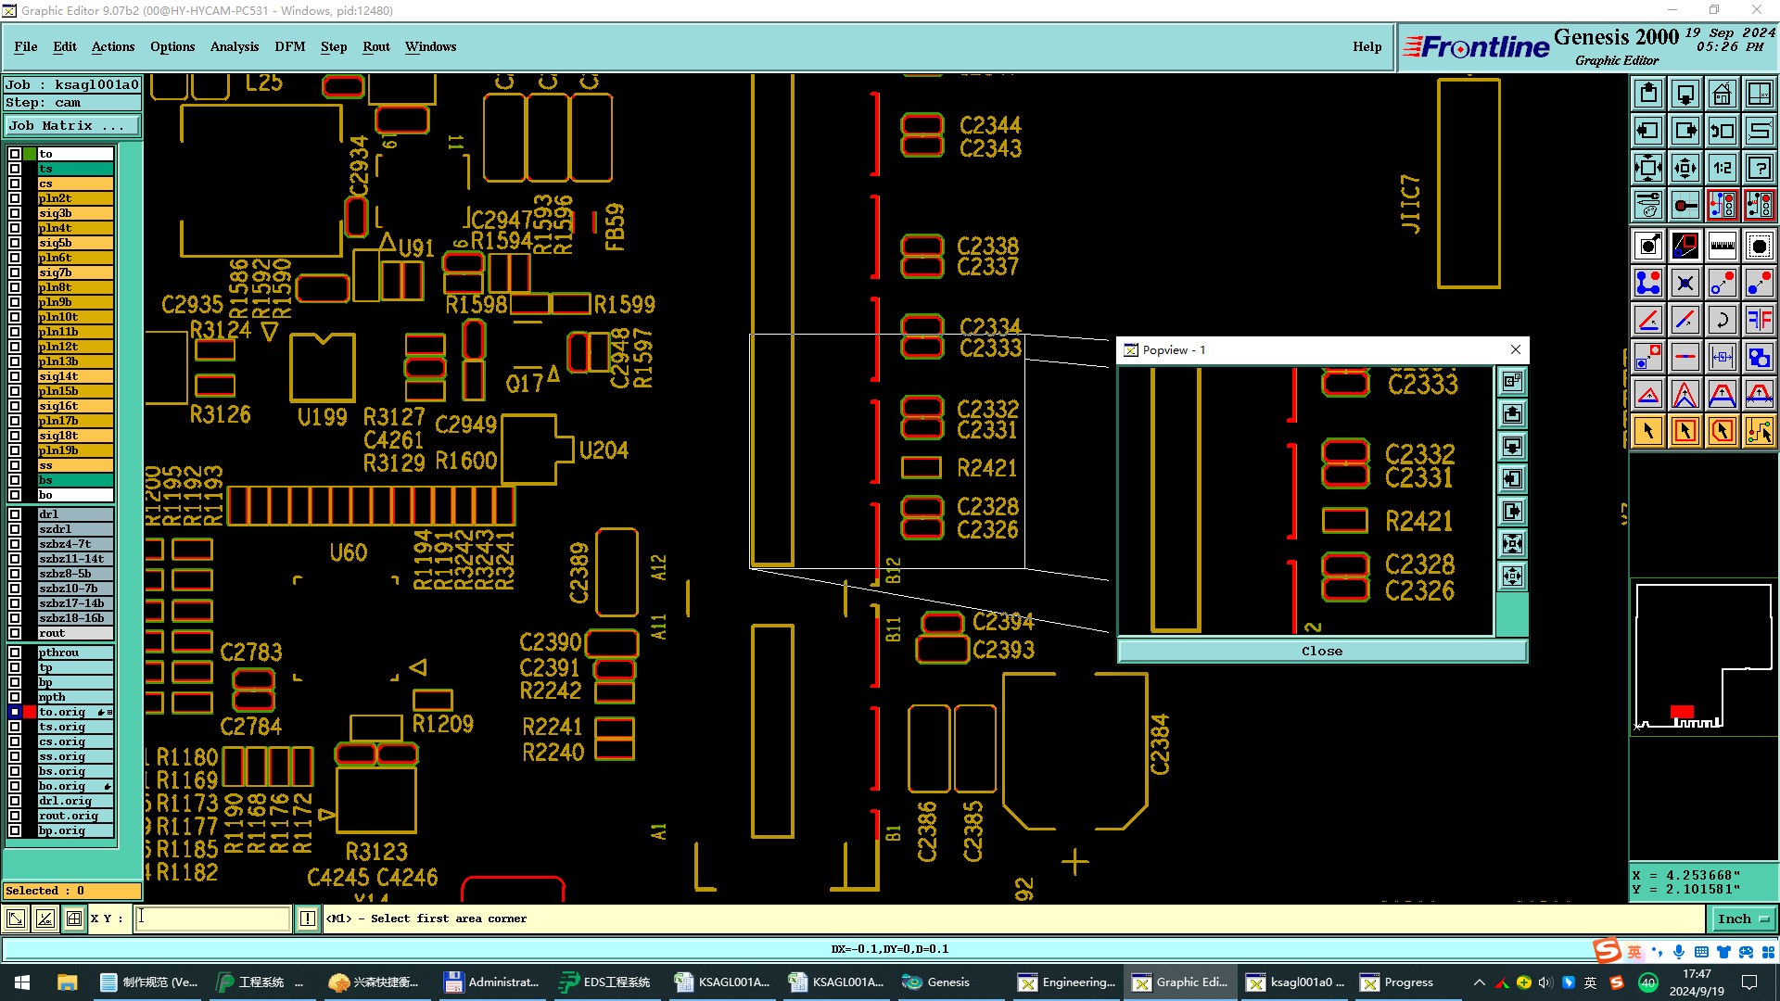Click the red color swatch beside to.orig
Image resolution: width=1780 pixels, height=1001 pixels.
click(30, 712)
